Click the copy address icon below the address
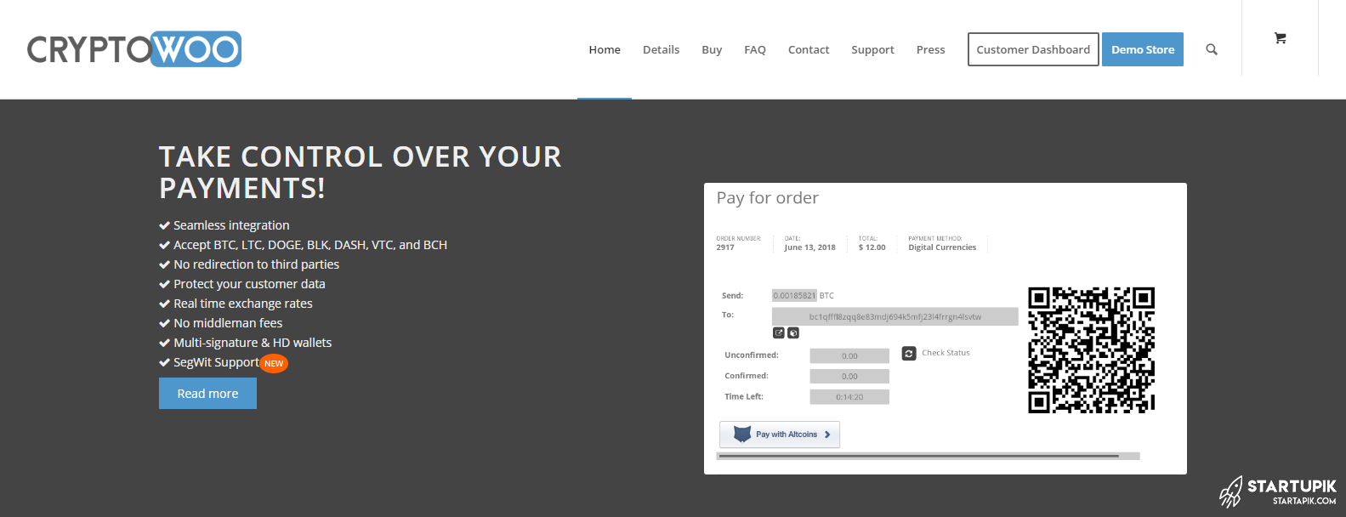The height and width of the screenshot is (517, 1346). (793, 333)
